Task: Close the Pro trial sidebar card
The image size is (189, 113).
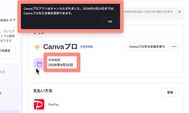Action: pos(14,19)
